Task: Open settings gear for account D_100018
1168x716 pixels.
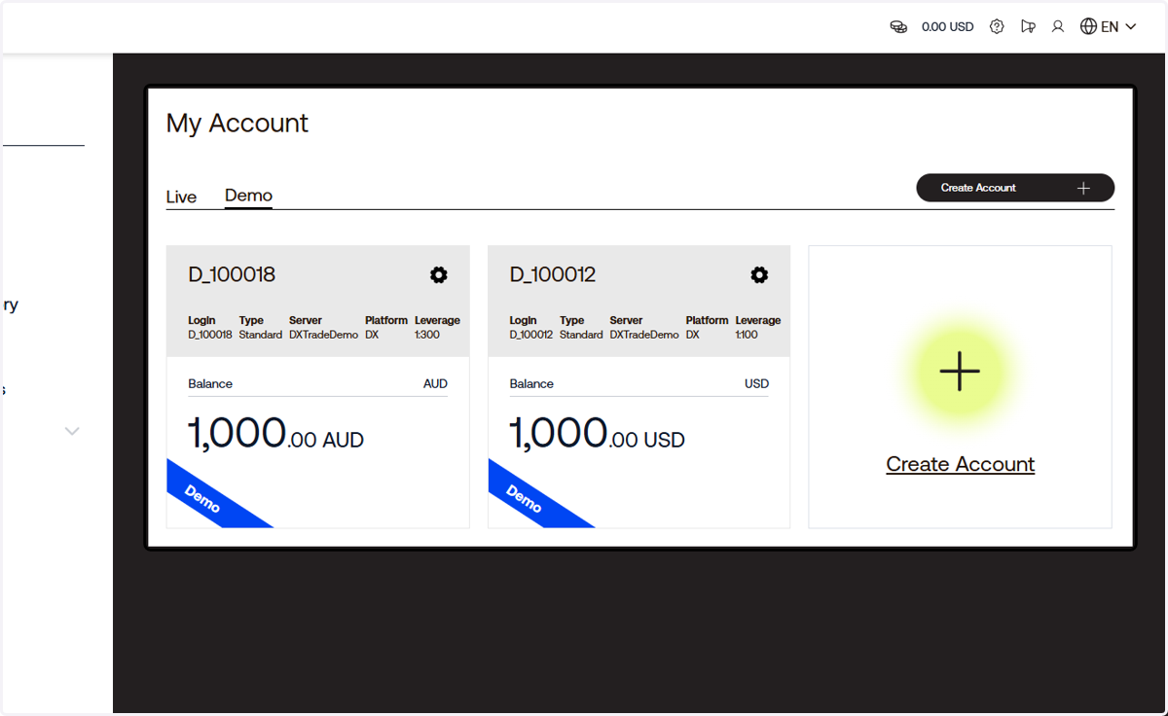Action: [439, 275]
